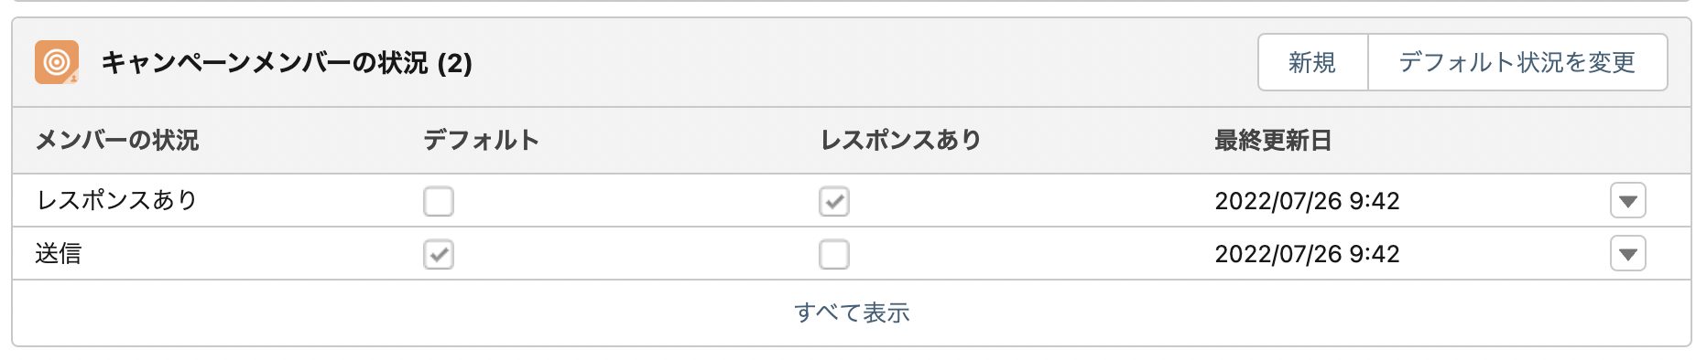
Task: Expand actions dropdown arrow for 送信 row
Action: [1628, 254]
